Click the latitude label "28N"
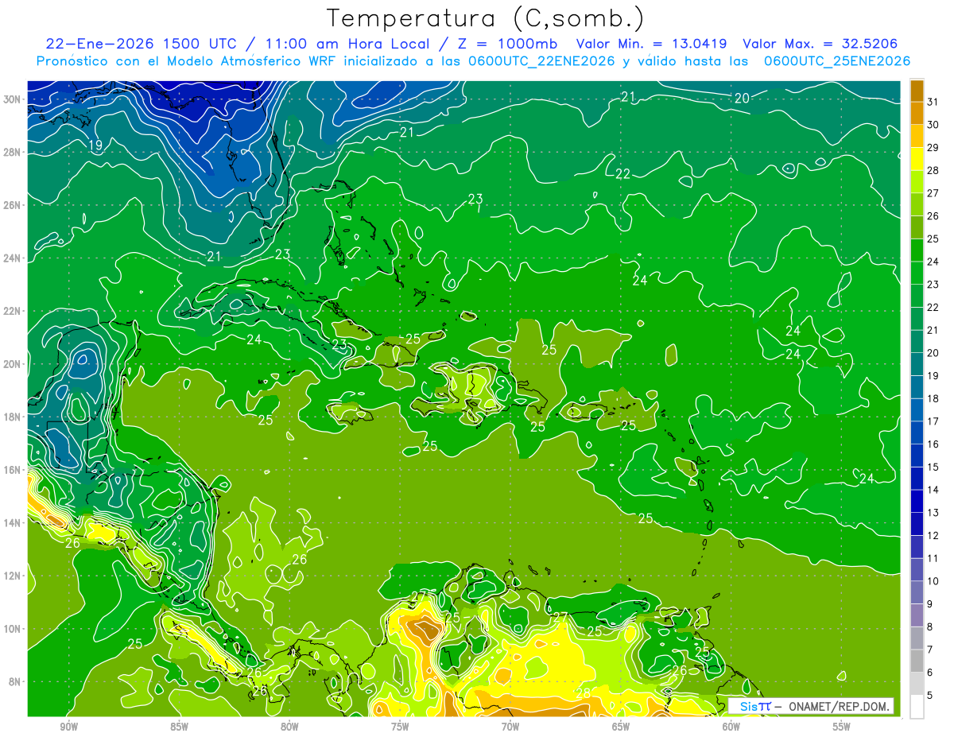954x737 pixels. (x=12, y=152)
